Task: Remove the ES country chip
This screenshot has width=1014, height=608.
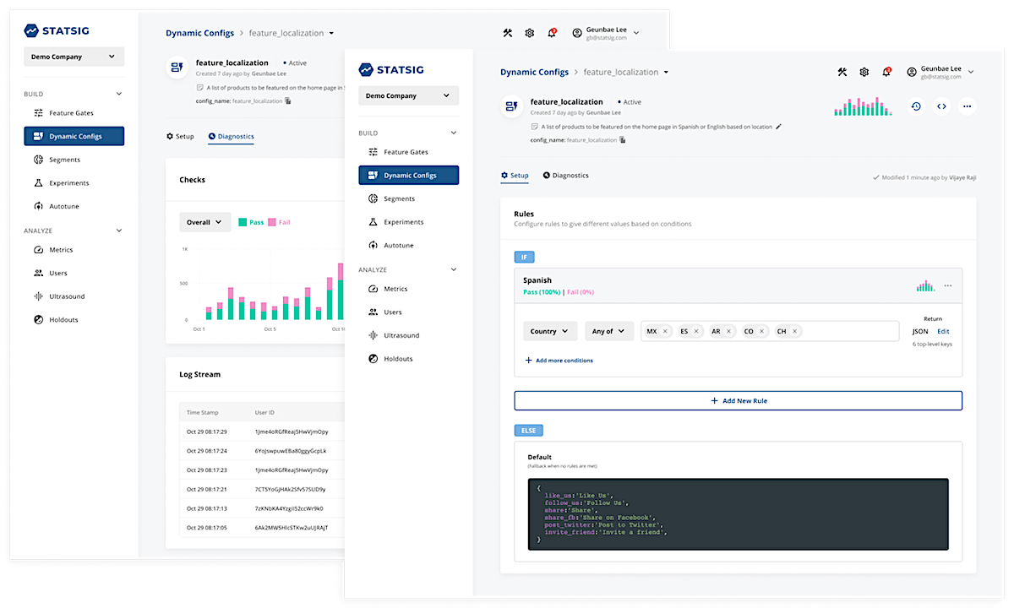Action: (x=696, y=332)
